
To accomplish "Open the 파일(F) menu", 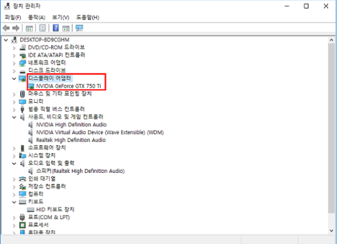I will 13,17.
